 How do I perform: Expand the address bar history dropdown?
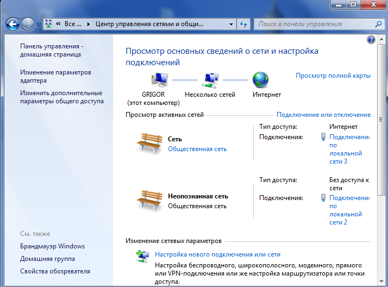click(231, 24)
